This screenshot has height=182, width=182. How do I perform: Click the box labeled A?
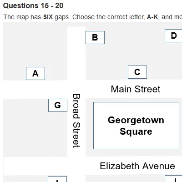[x=35, y=73]
